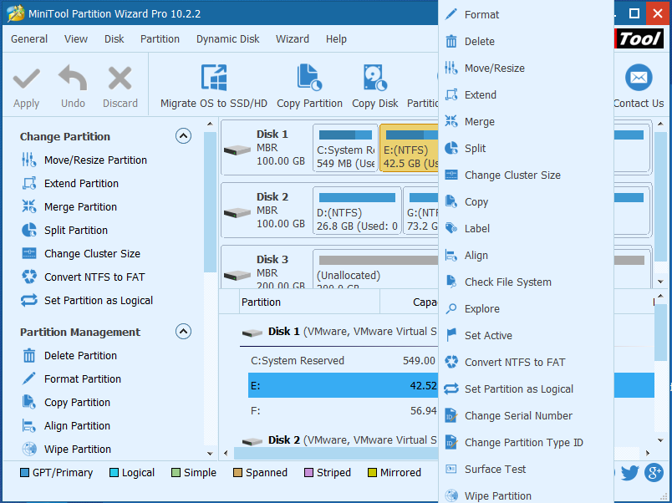Choose Move/Resize in context menu
672x503 pixels.
pos(527,69)
